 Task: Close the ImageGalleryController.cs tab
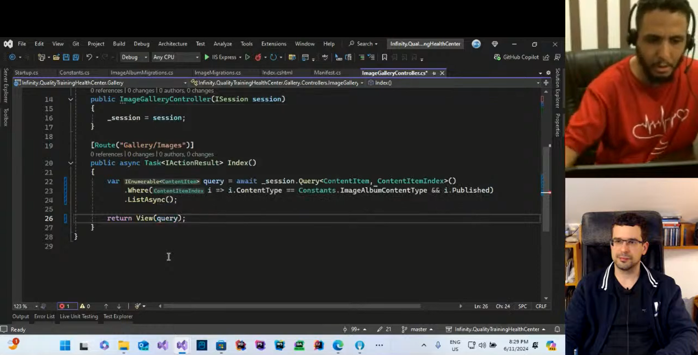coord(442,73)
